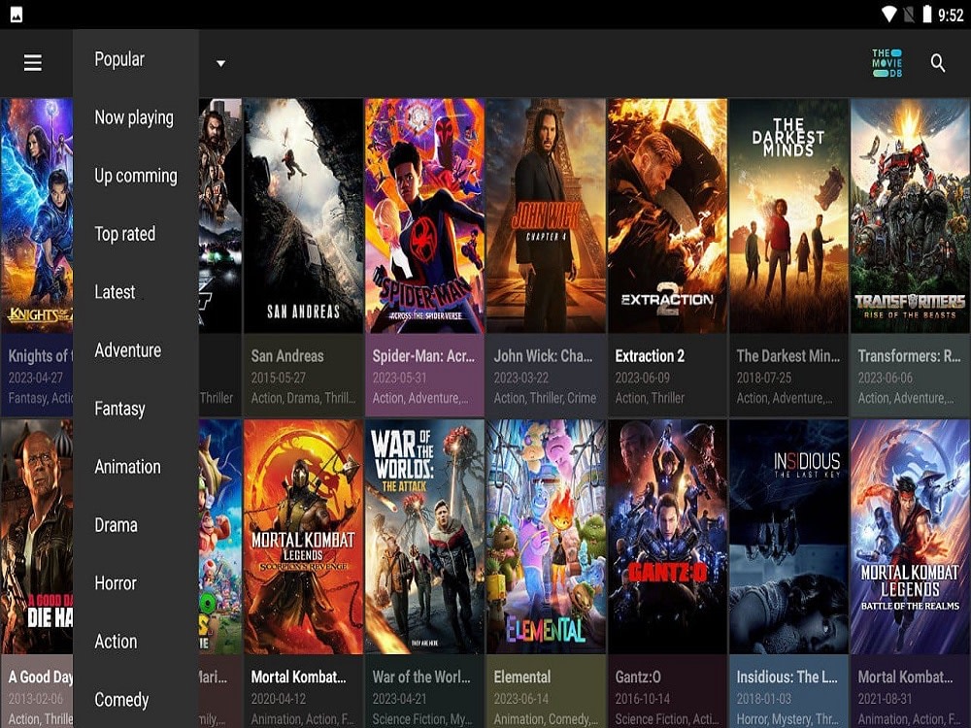Open Mortal Kombat Scorpion's Revenge poster
The image size is (971, 728).
pos(303,537)
